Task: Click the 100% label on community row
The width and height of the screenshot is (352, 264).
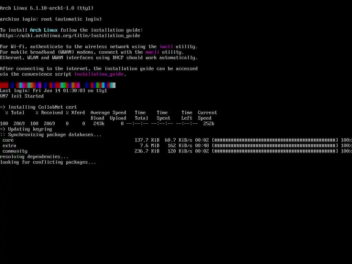Action: [x=346, y=151]
